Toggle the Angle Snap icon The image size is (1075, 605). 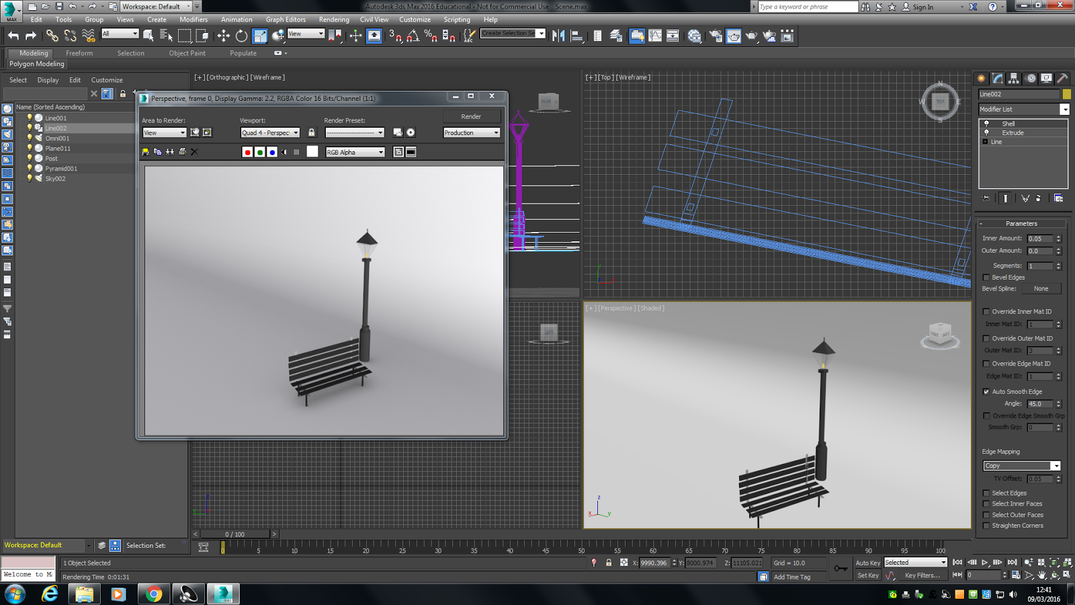413,36
